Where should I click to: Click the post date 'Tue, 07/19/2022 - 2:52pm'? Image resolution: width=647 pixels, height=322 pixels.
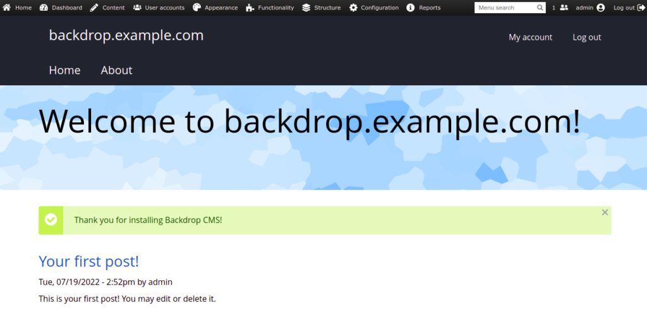(x=87, y=282)
